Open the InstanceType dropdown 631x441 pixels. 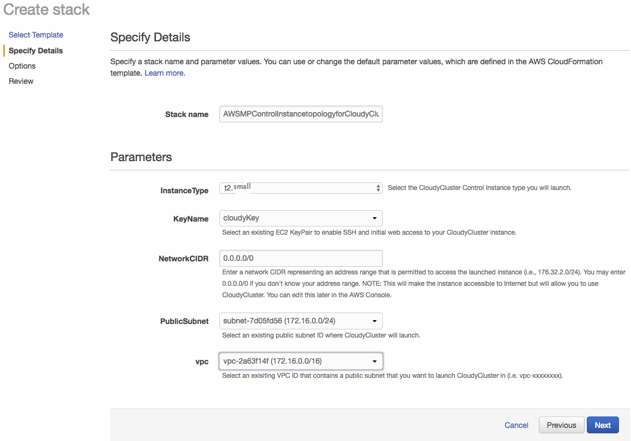[301, 188]
